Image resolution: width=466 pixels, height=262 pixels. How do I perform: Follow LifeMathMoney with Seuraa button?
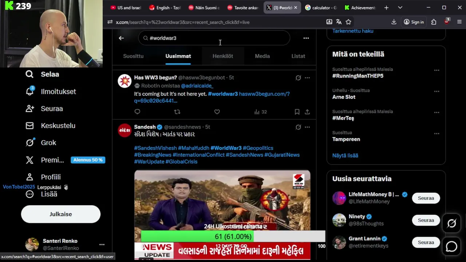pos(426,198)
